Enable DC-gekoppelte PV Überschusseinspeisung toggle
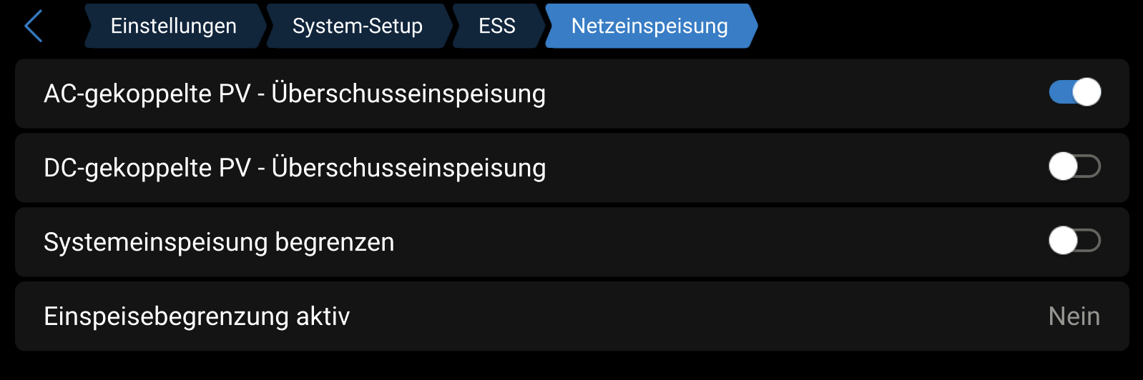Image resolution: width=1143 pixels, height=380 pixels. [x=1074, y=167]
